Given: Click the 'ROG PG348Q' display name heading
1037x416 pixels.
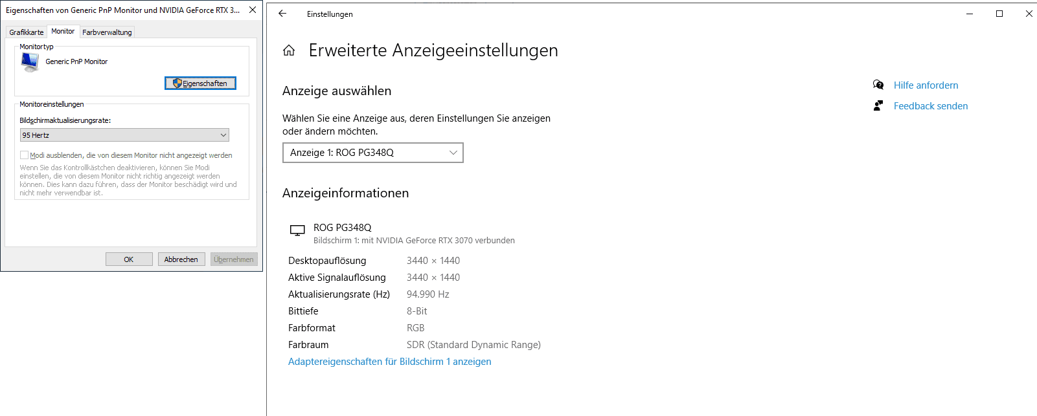Looking at the screenshot, I should pyautogui.click(x=343, y=228).
